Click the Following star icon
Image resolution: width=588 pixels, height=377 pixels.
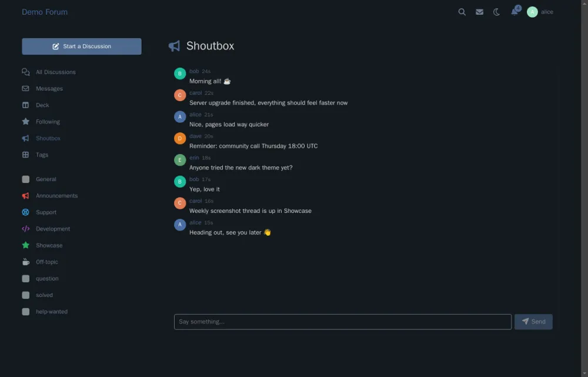(x=25, y=122)
